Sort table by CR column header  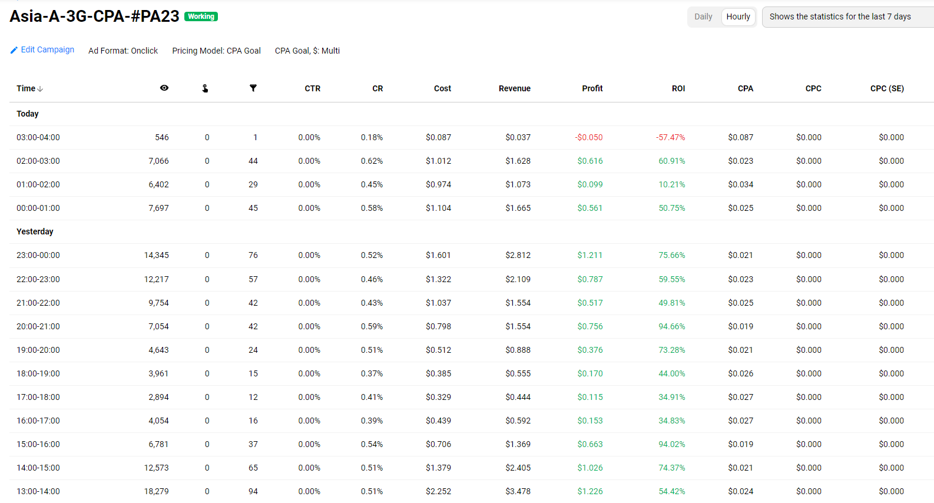(x=377, y=88)
